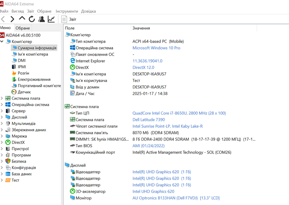Screen dimensions: 289x205
Task: Open the Файл menu
Action: pyautogui.click(x=4, y=11)
